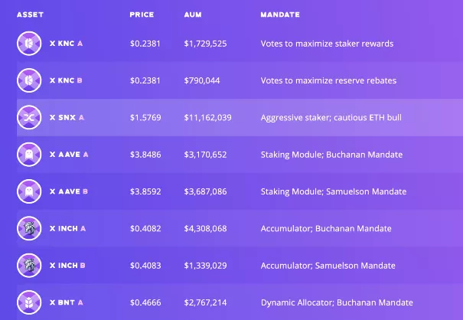The height and width of the screenshot is (320, 463).
Task: Click the xINCH B unicorn icon
Action: 29,265
